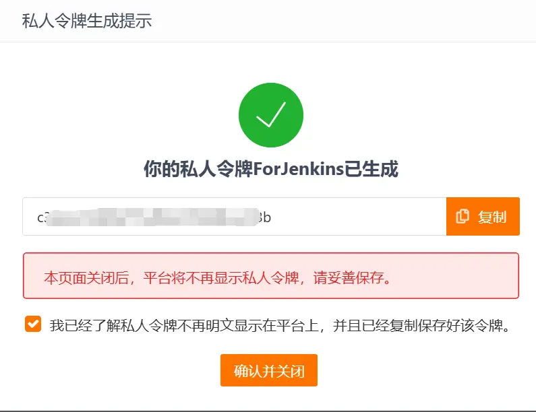The width and height of the screenshot is (536, 412).
Task: Click the 请妥善保存 text in the warning
Action: (348, 278)
